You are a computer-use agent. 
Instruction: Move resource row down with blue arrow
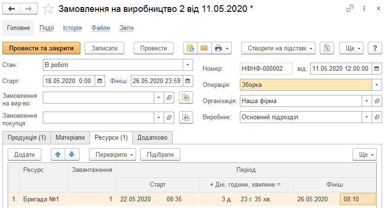click(x=72, y=154)
